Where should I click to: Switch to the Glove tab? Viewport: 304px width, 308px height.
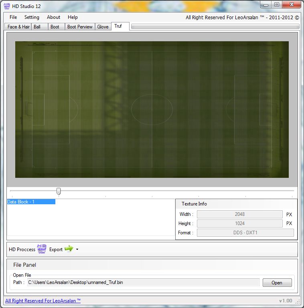103,27
